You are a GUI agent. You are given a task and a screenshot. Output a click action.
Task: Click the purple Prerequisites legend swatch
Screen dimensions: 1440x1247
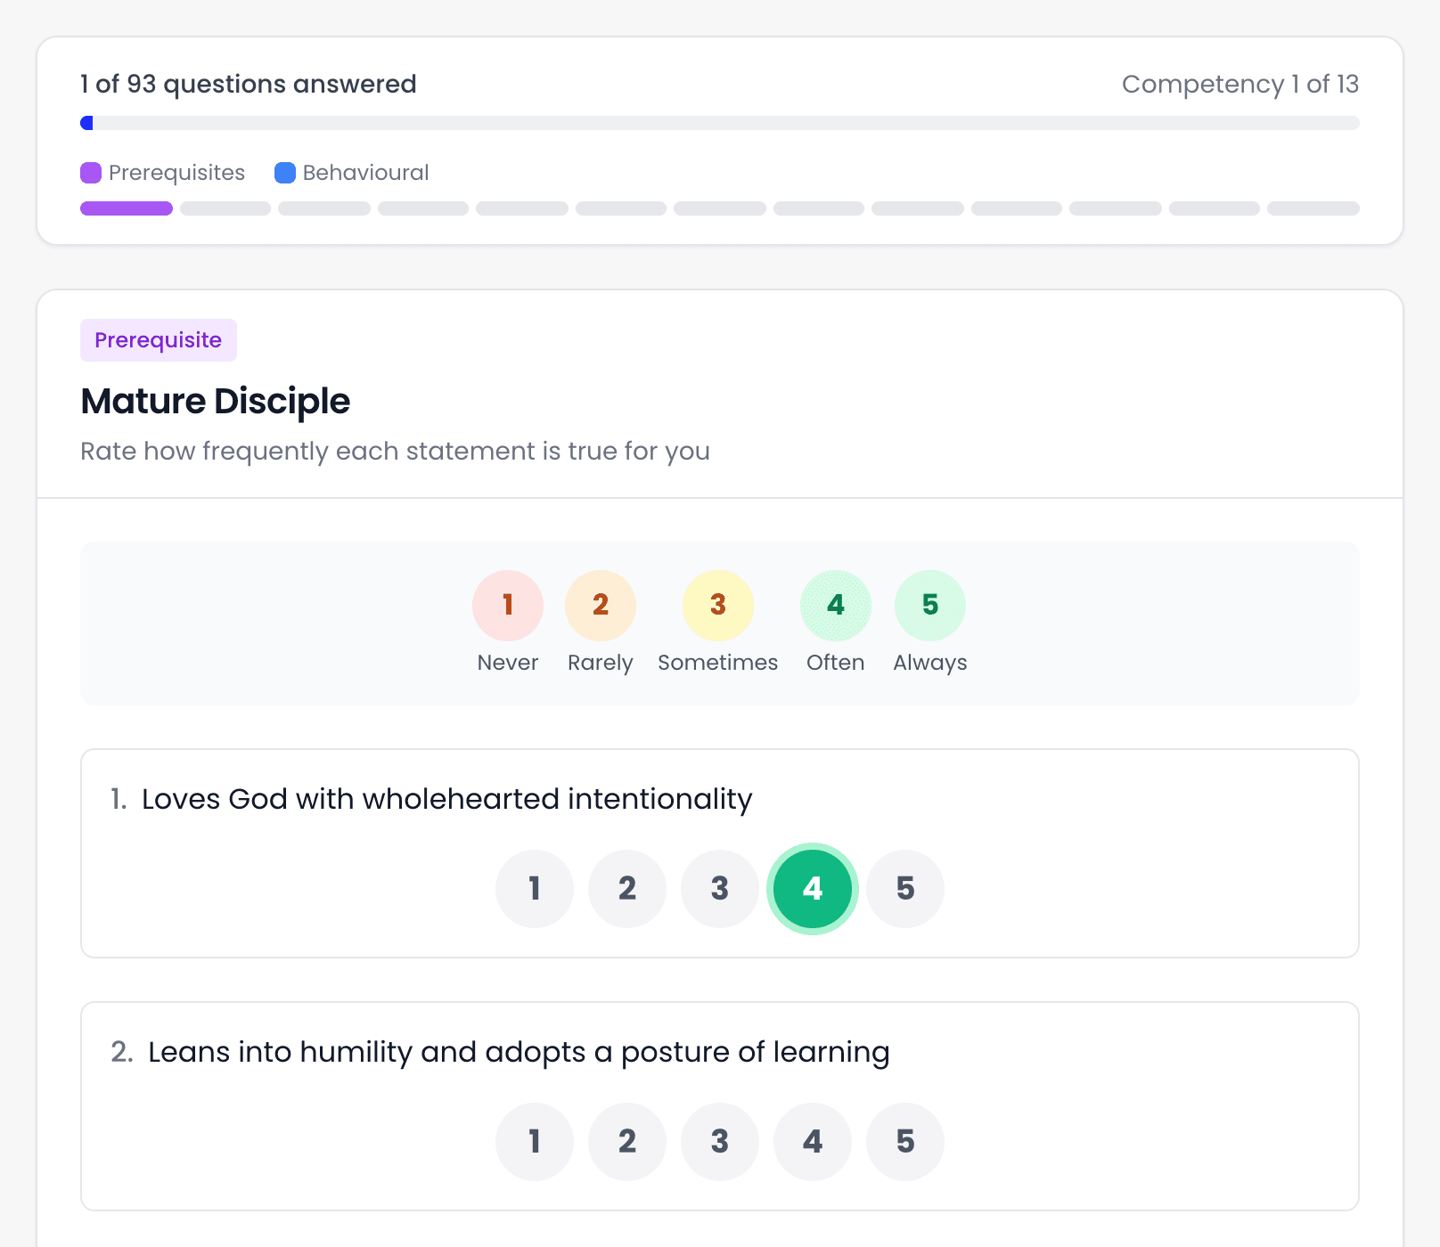tap(91, 173)
